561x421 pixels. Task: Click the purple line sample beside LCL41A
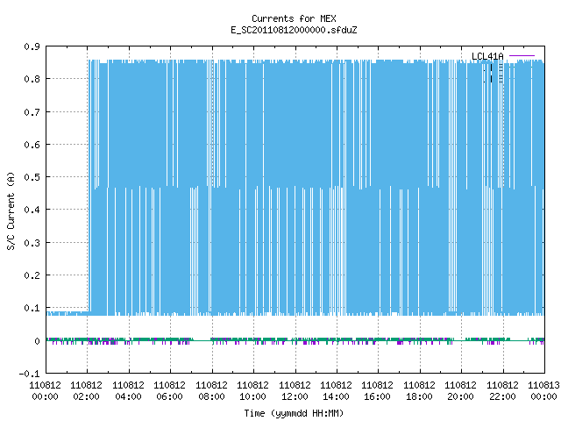coord(522,56)
